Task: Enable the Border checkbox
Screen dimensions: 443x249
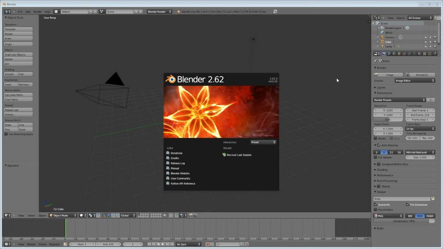Action: tap(376, 138)
